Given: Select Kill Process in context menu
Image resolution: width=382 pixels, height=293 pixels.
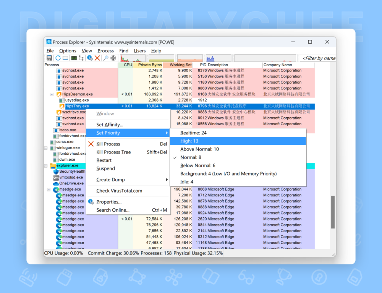Looking at the screenshot, I should tap(128, 144).
